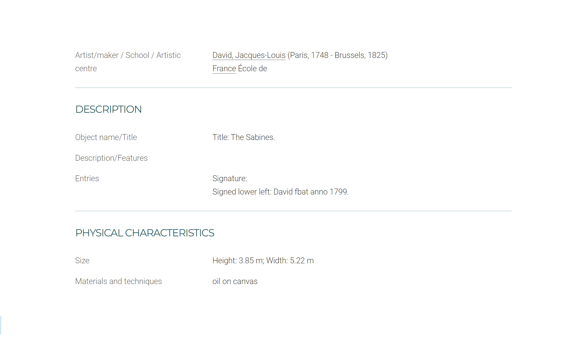576x337 pixels.
Task: Click the Description/Features label
Action: click(111, 158)
